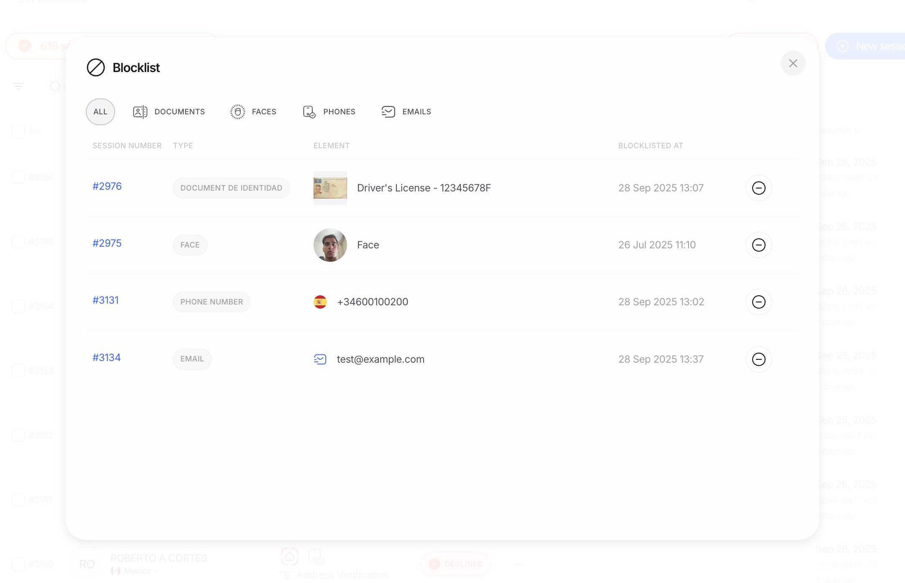Click the date 28 Sep 2025 13:37
Viewport: 905px width, 583px height.
pyautogui.click(x=661, y=359)
